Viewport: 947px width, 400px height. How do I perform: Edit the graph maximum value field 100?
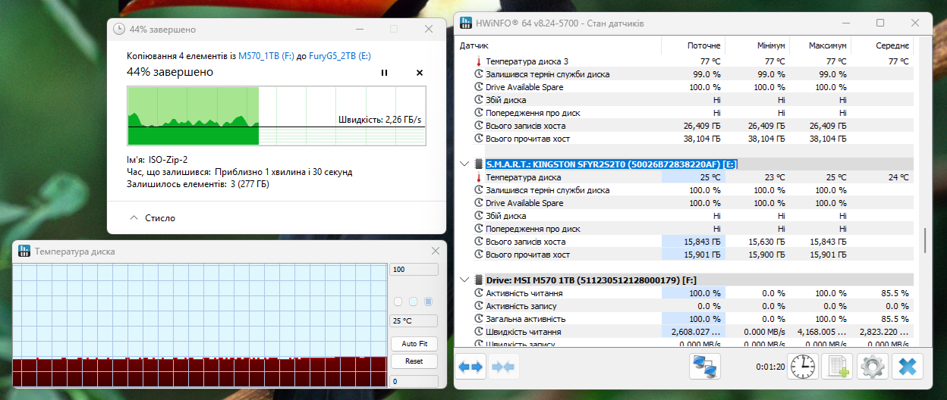coord(414,270)
